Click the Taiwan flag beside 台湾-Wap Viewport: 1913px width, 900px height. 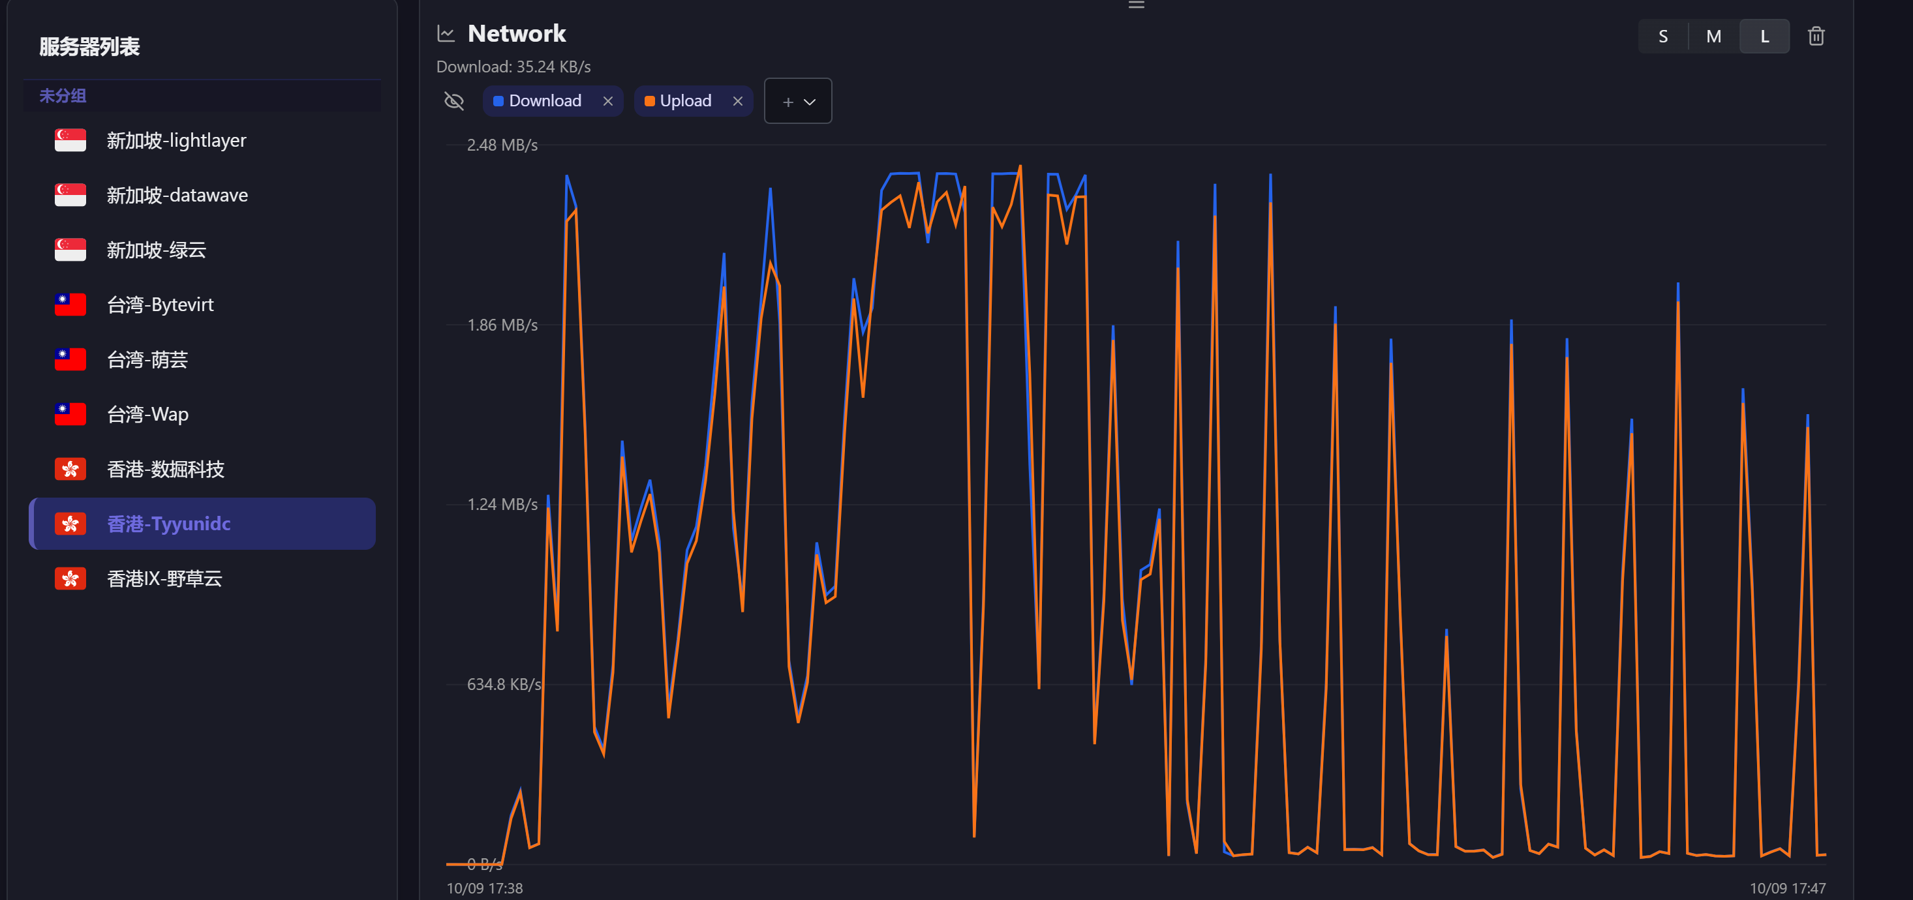70,414
